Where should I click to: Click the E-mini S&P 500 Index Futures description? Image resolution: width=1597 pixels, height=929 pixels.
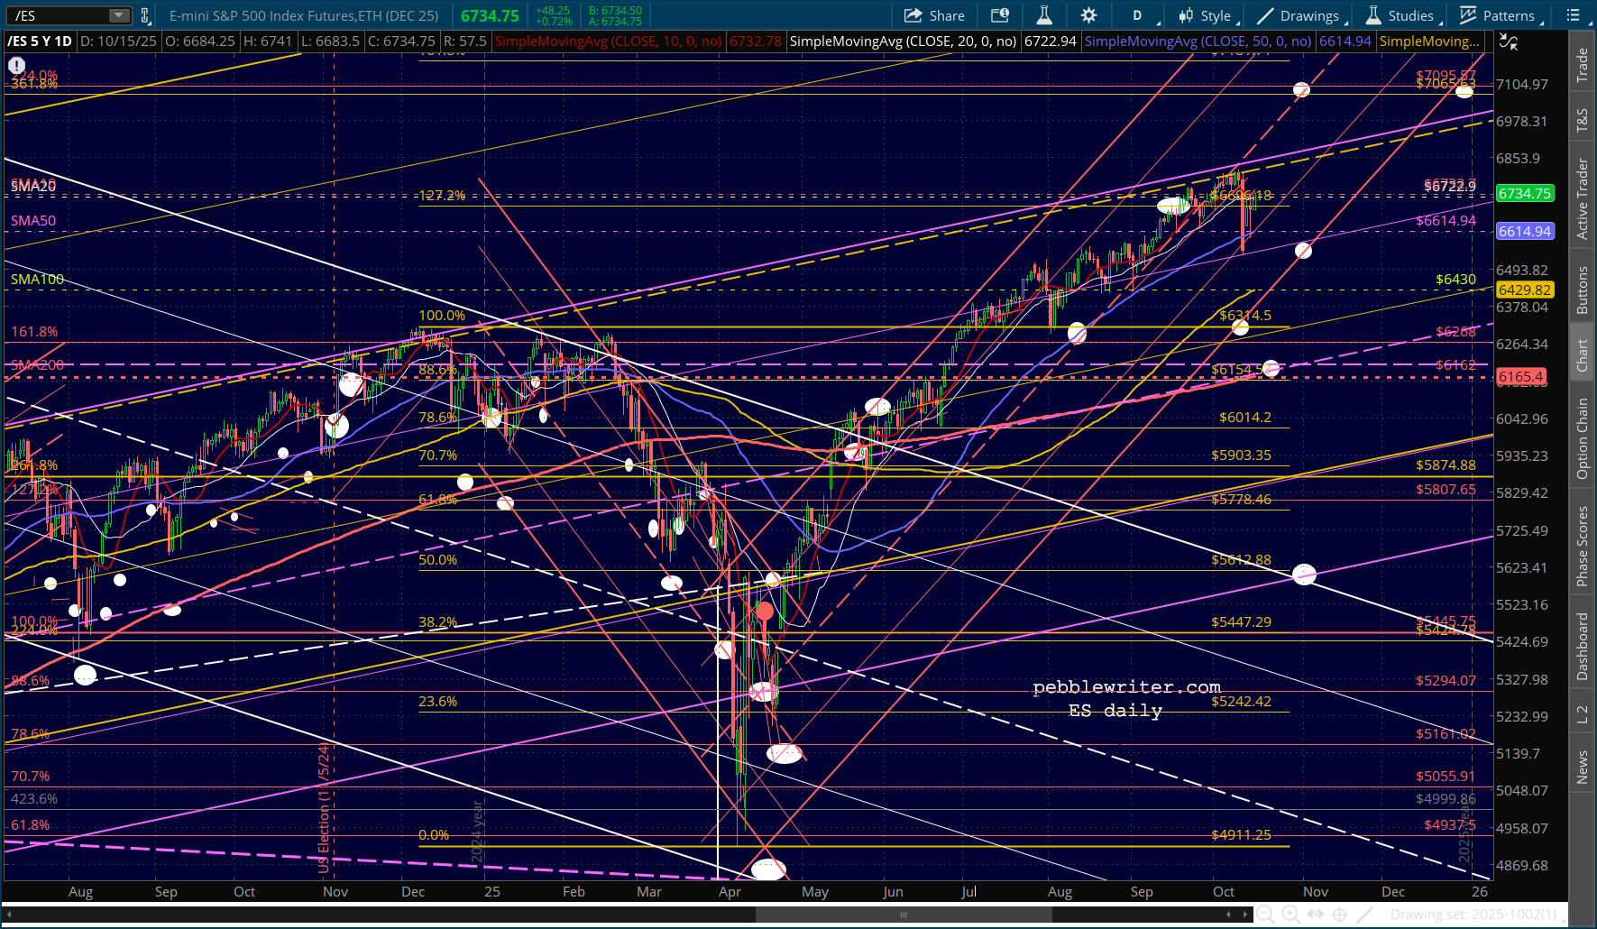point(304,15)
